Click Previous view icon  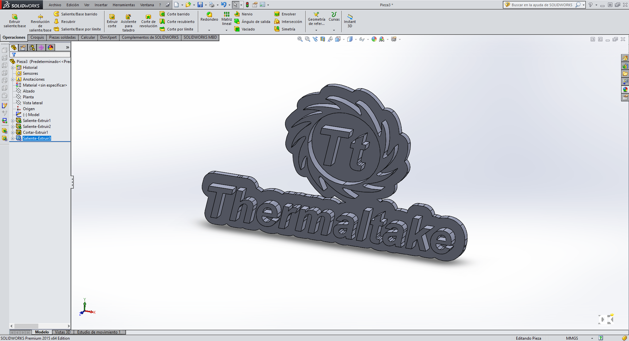coord(315,39)
